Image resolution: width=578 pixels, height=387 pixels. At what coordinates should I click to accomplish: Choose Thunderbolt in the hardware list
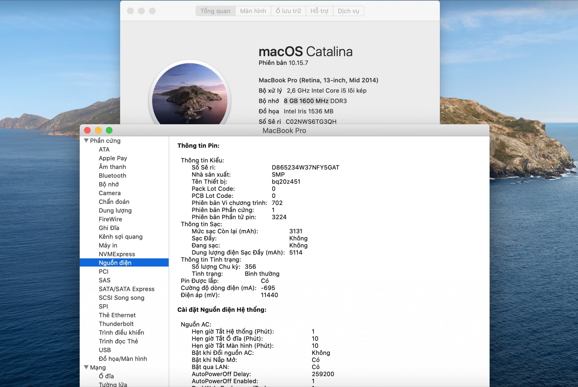tap(116, 324)
